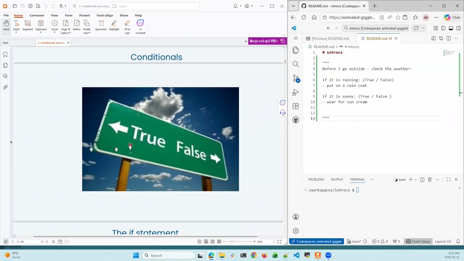Expand the Clipboard dropdown

pyautogui.click(x=41, y=33)
